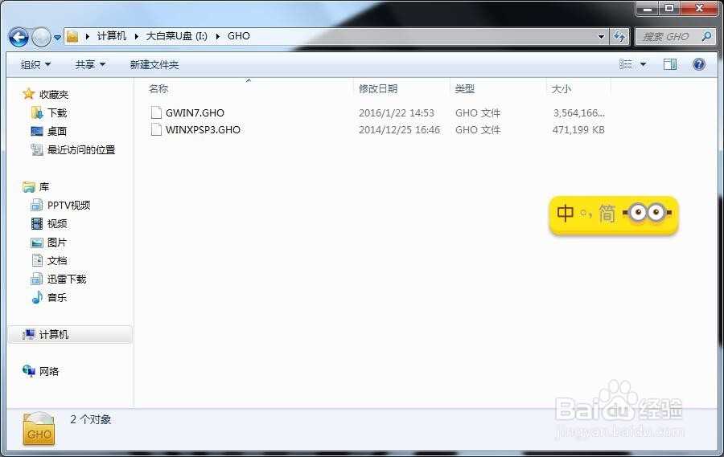The width and height of the screenshot is (724, 457).
Task: Open the 组织 menu
Action: [35, 64]
